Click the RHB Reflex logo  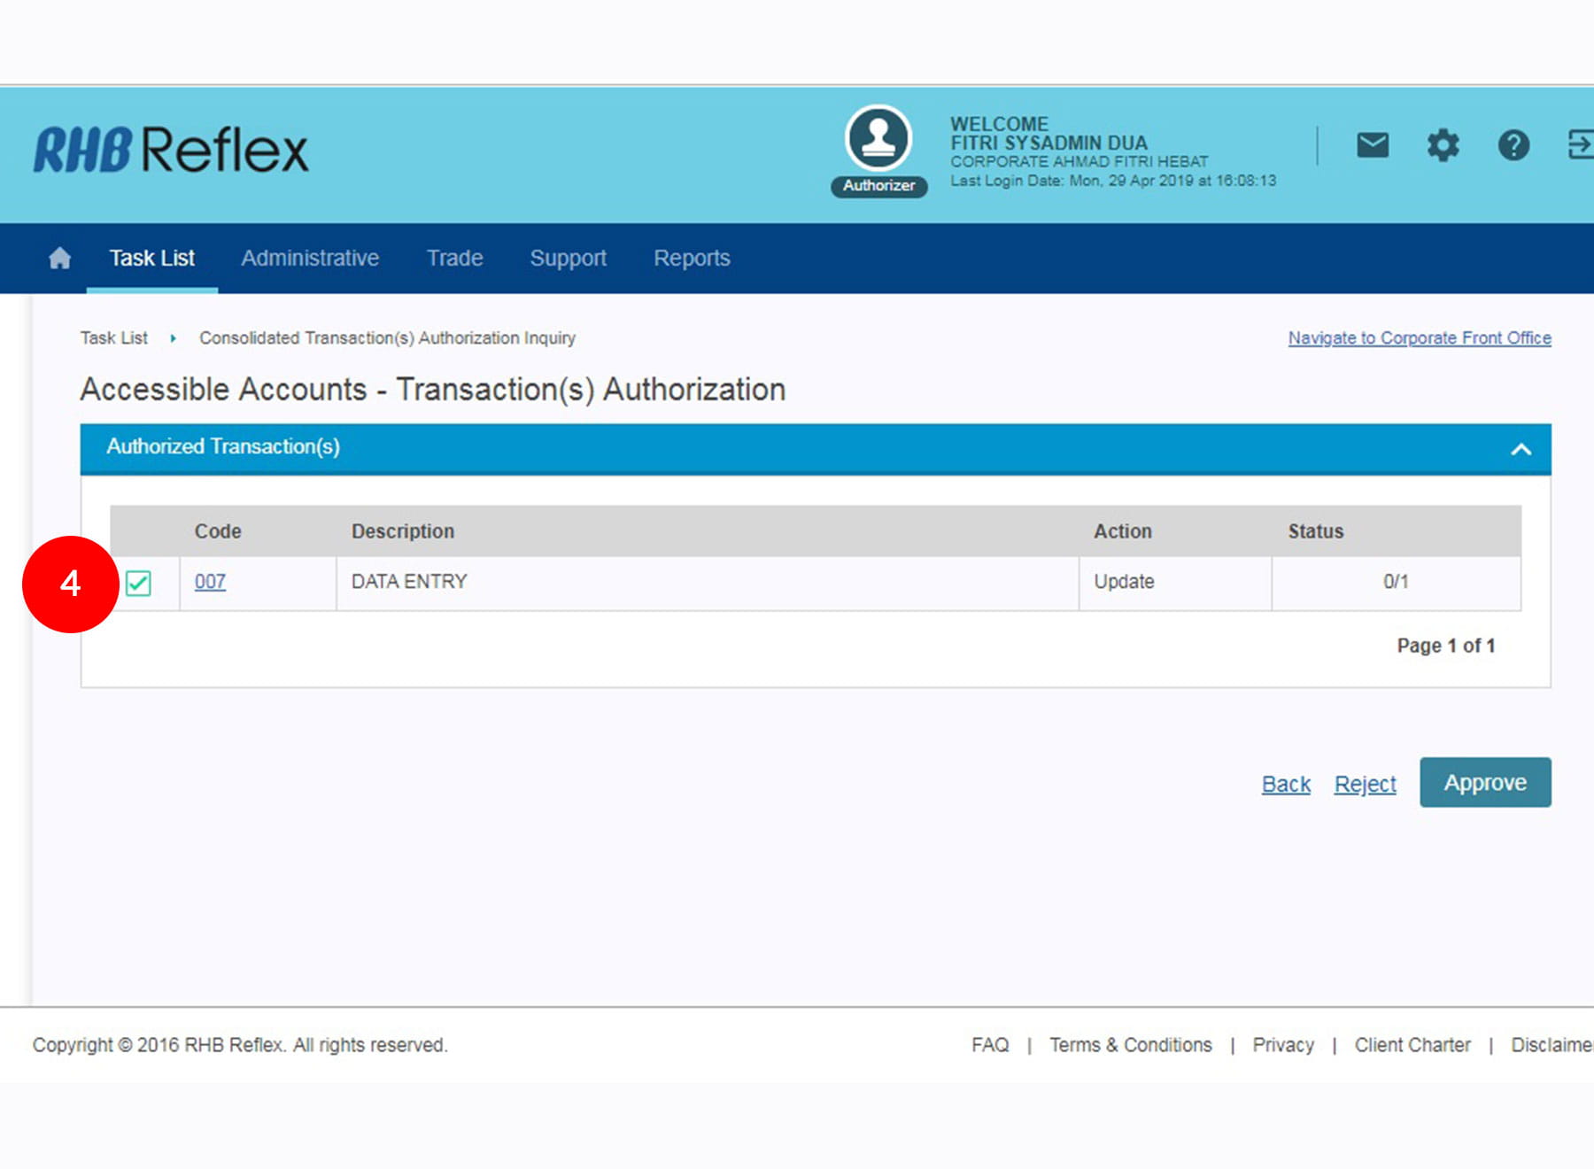pyautogui.click(x=171, y=149)
